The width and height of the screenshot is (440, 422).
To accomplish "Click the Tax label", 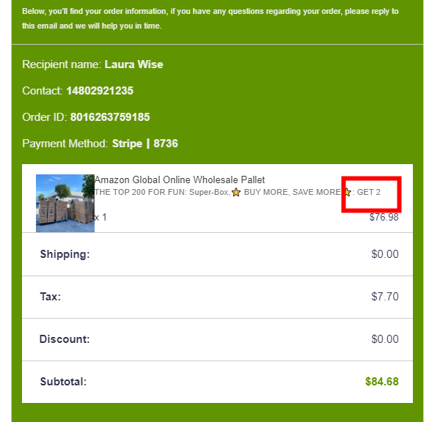I will click(51, 297).
